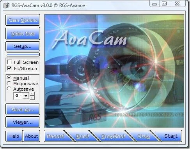Uncheck the Fit/Stretch checkbox
The image size is (190, 149).
pyautogui.click(x=9, y=68)
